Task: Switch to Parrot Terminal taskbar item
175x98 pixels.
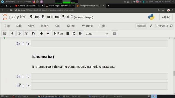Action: tap(71, 96)
